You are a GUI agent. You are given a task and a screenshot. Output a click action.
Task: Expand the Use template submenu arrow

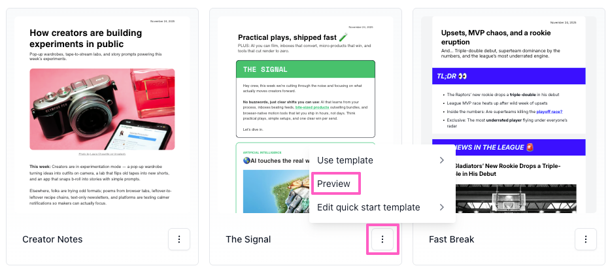441,160
